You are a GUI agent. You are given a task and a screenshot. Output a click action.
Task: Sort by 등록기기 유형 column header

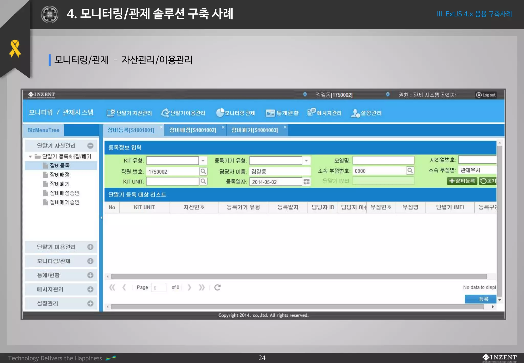coord(243,207)
